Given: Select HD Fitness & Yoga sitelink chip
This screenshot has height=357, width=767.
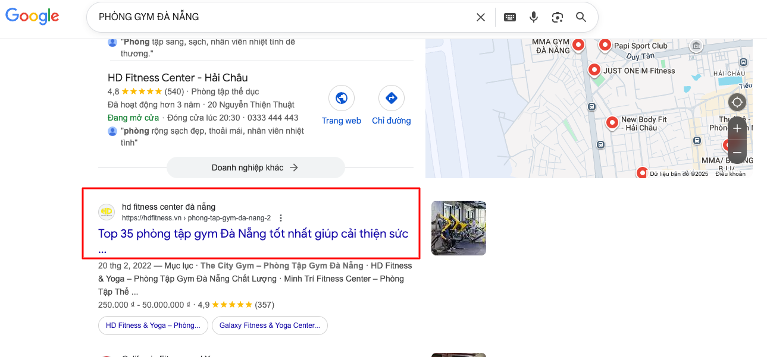Looking at the screenshot, I should coord(154,326).
